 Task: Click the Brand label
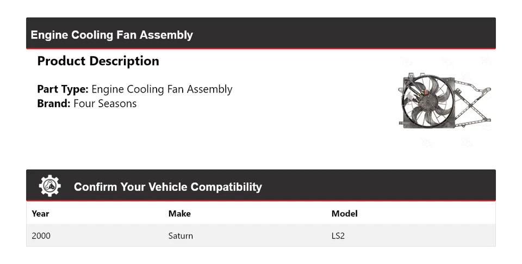click(x=53, y=103)
